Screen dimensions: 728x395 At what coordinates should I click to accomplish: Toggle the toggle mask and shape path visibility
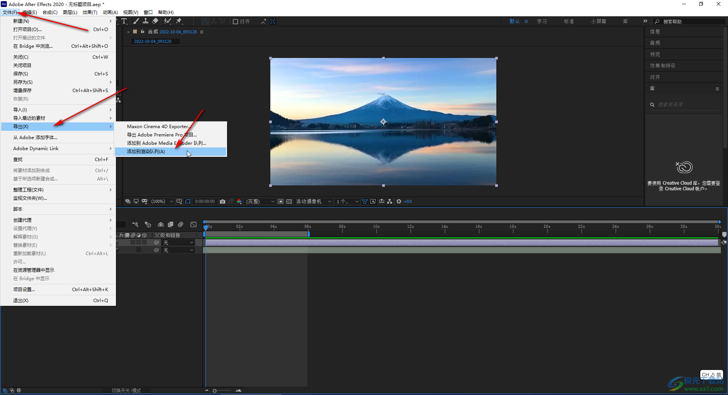188,201
